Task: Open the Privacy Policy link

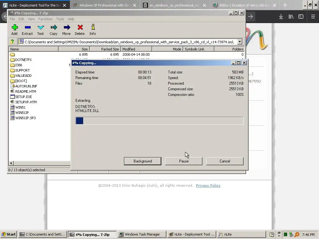Action: pyautogui.click(x=208, y=185)
